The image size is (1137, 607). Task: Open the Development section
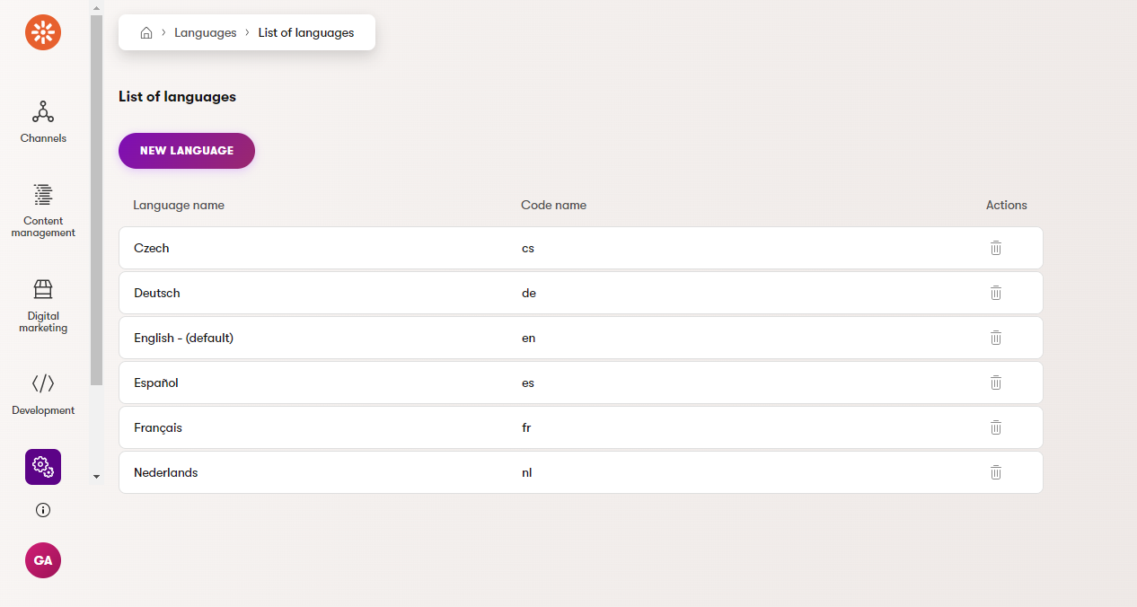click(x=43, y=394)
